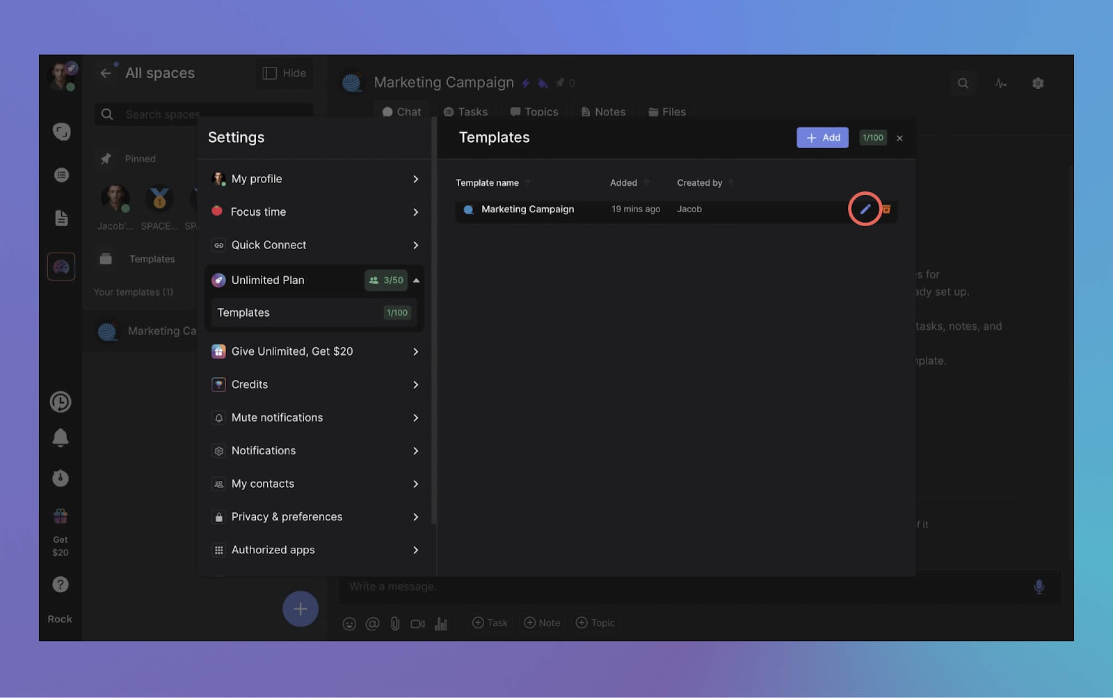This screenshot has width=1113, height=698.
Task: Start video meeting with camera icon
Action: point(417,624)
